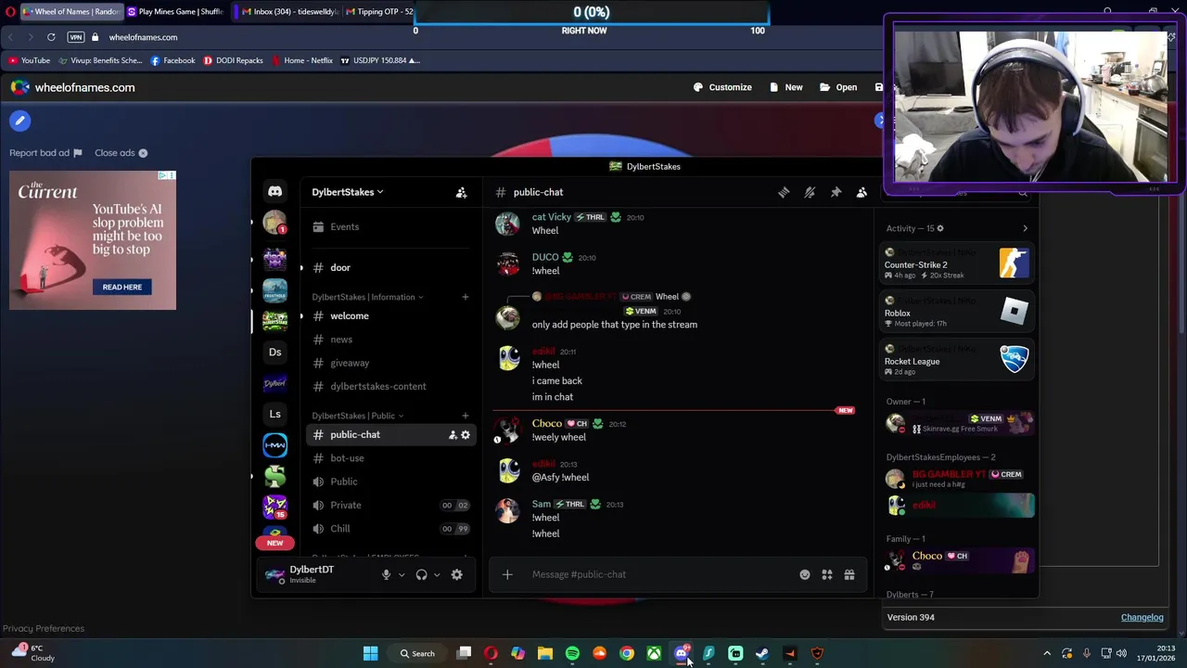Click the Close ads link

coord(121,153)
